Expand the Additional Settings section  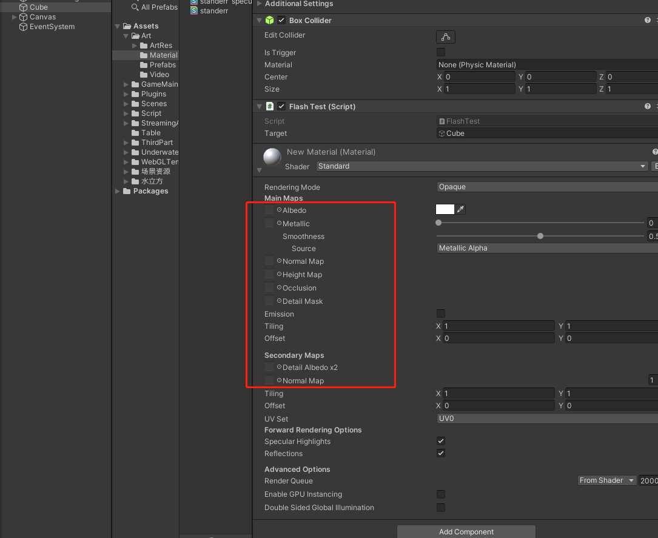[260, 4]
